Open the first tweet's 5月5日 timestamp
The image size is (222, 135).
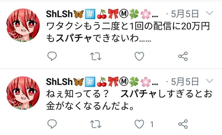[185, 14]
